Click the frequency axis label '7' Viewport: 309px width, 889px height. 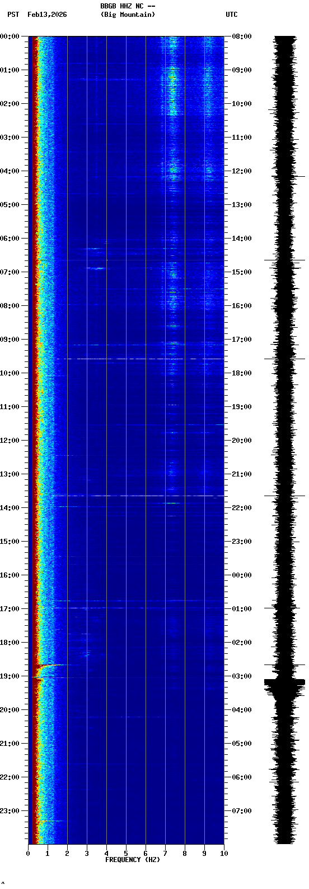[165, 854]
